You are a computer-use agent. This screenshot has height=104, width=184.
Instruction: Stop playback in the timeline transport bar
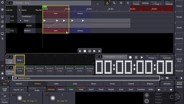pyautogui.click(x=85, y=51)
